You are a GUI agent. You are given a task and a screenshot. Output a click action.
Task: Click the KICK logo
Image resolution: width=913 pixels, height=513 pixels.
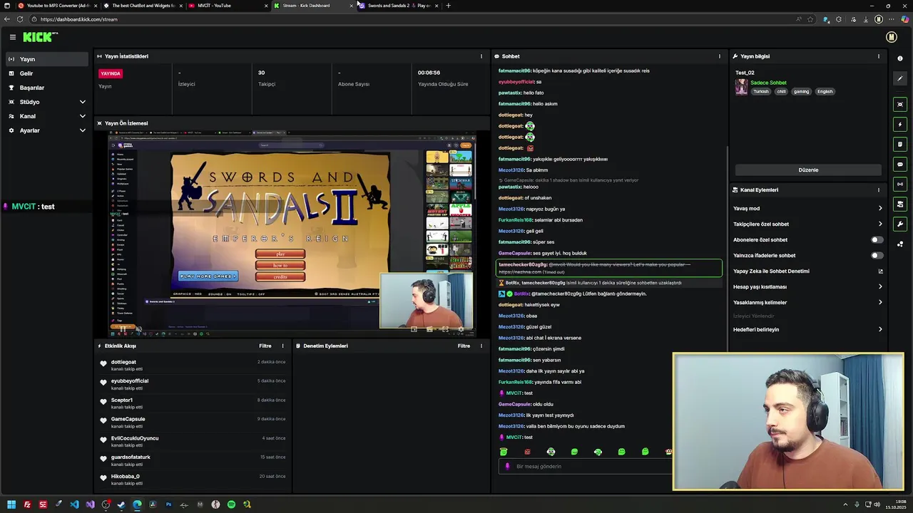point(39,37)
